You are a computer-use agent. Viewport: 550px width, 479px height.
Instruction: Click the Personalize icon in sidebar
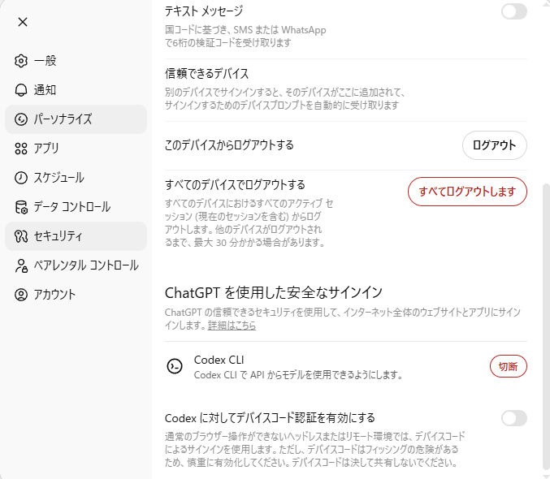tap(21, 119)
